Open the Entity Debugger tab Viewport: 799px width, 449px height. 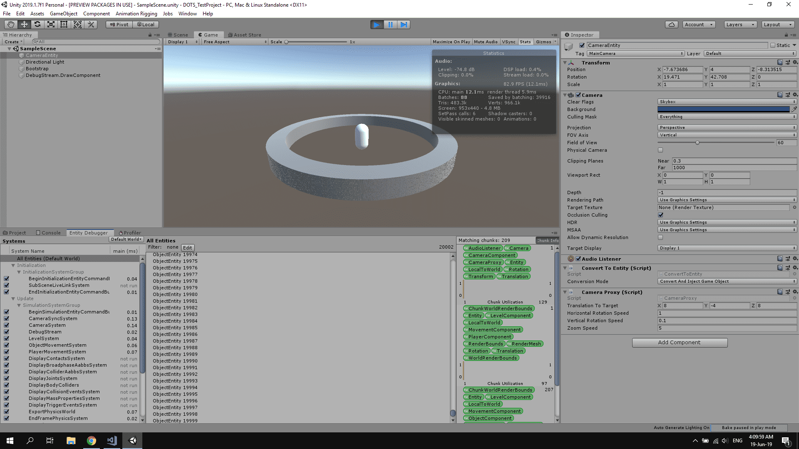point(87,232)
